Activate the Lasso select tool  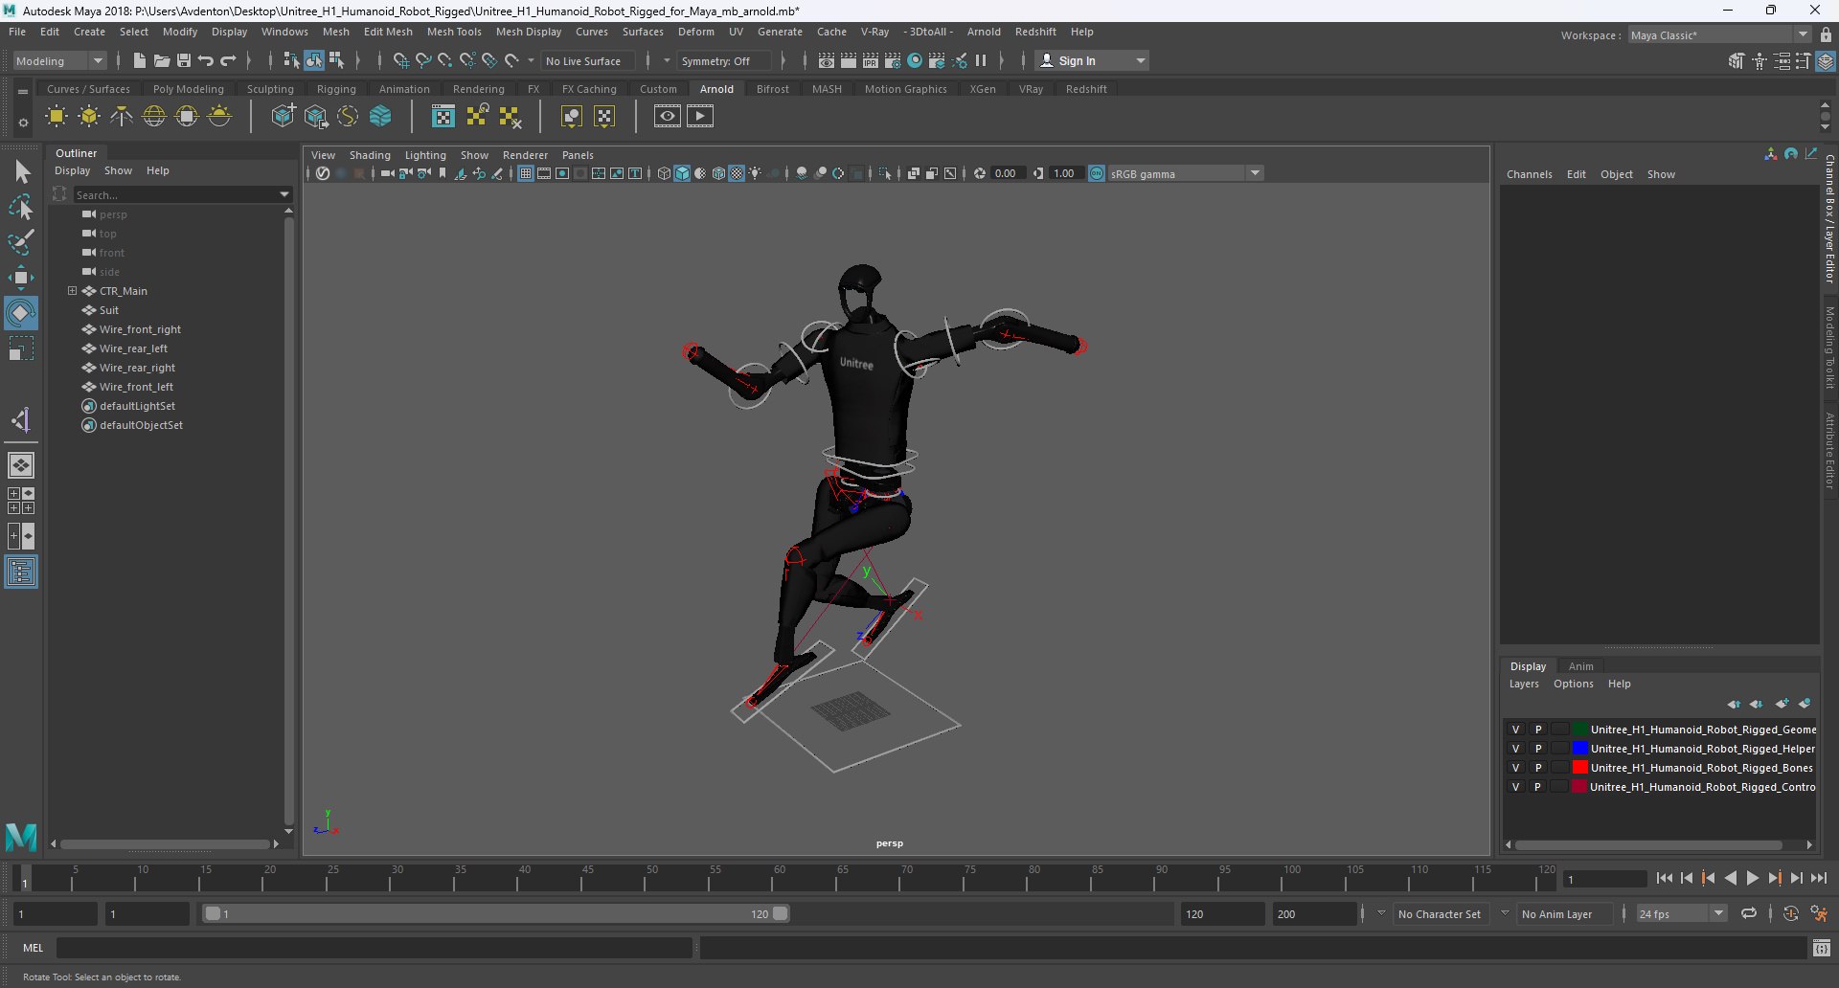21,207
